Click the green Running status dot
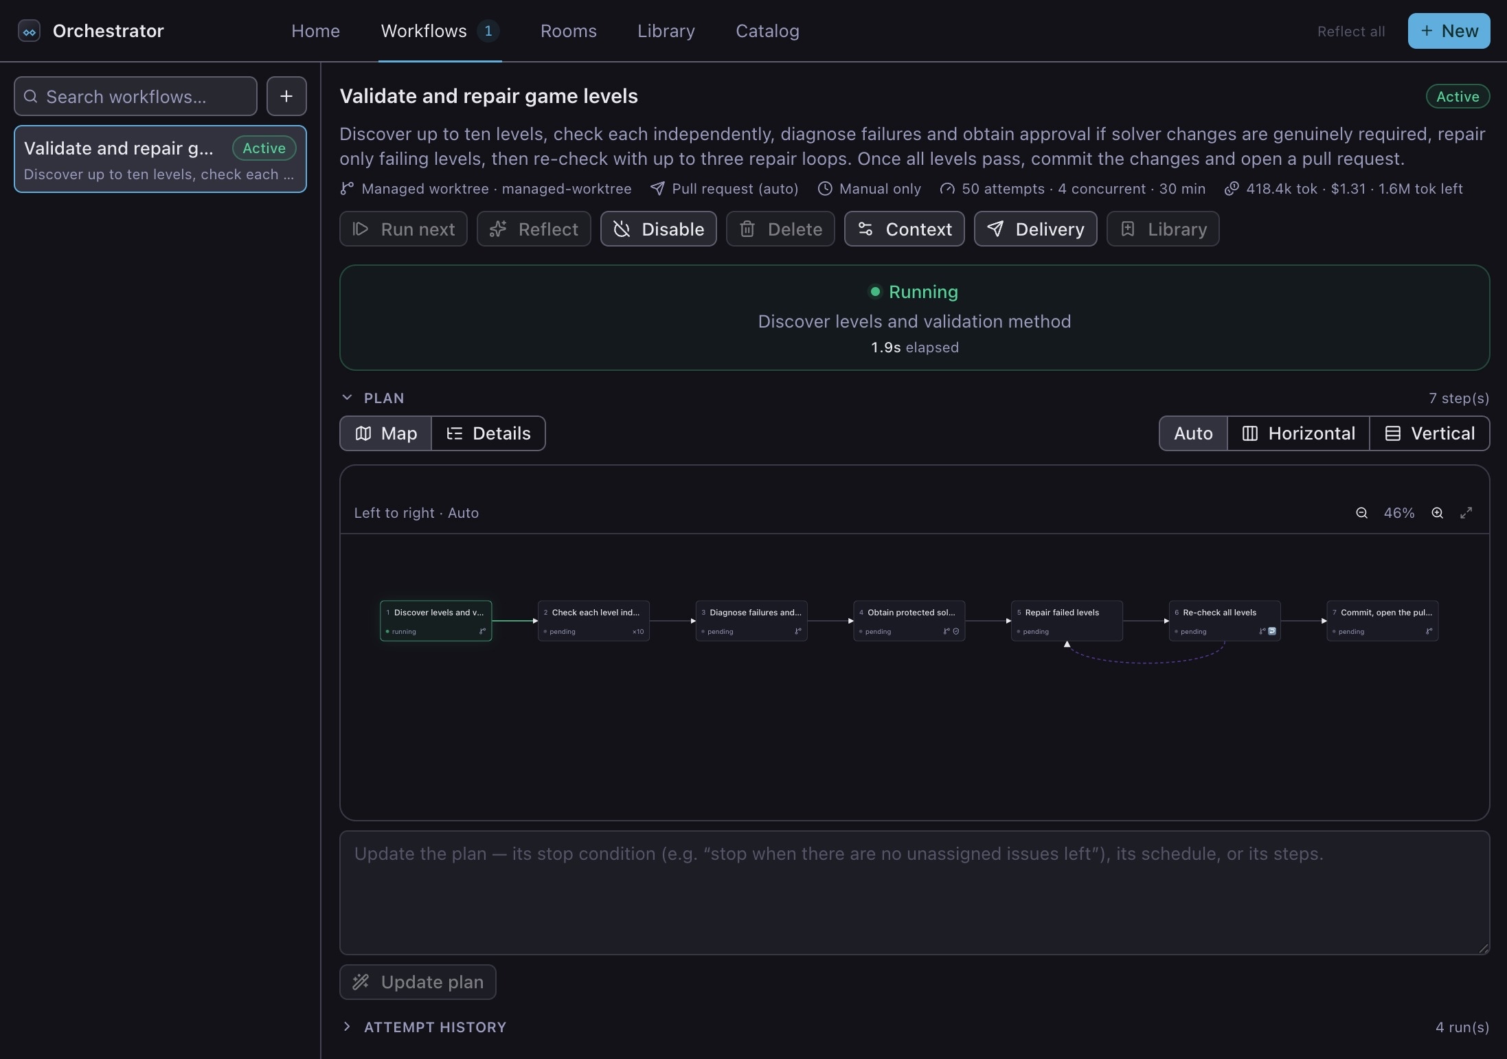 pyautogui.click(x=875, y=292)
